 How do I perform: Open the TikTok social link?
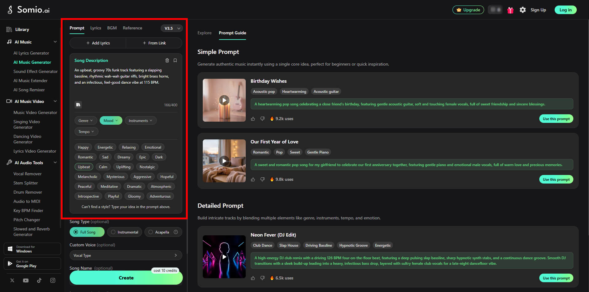(x=39, y=280)
